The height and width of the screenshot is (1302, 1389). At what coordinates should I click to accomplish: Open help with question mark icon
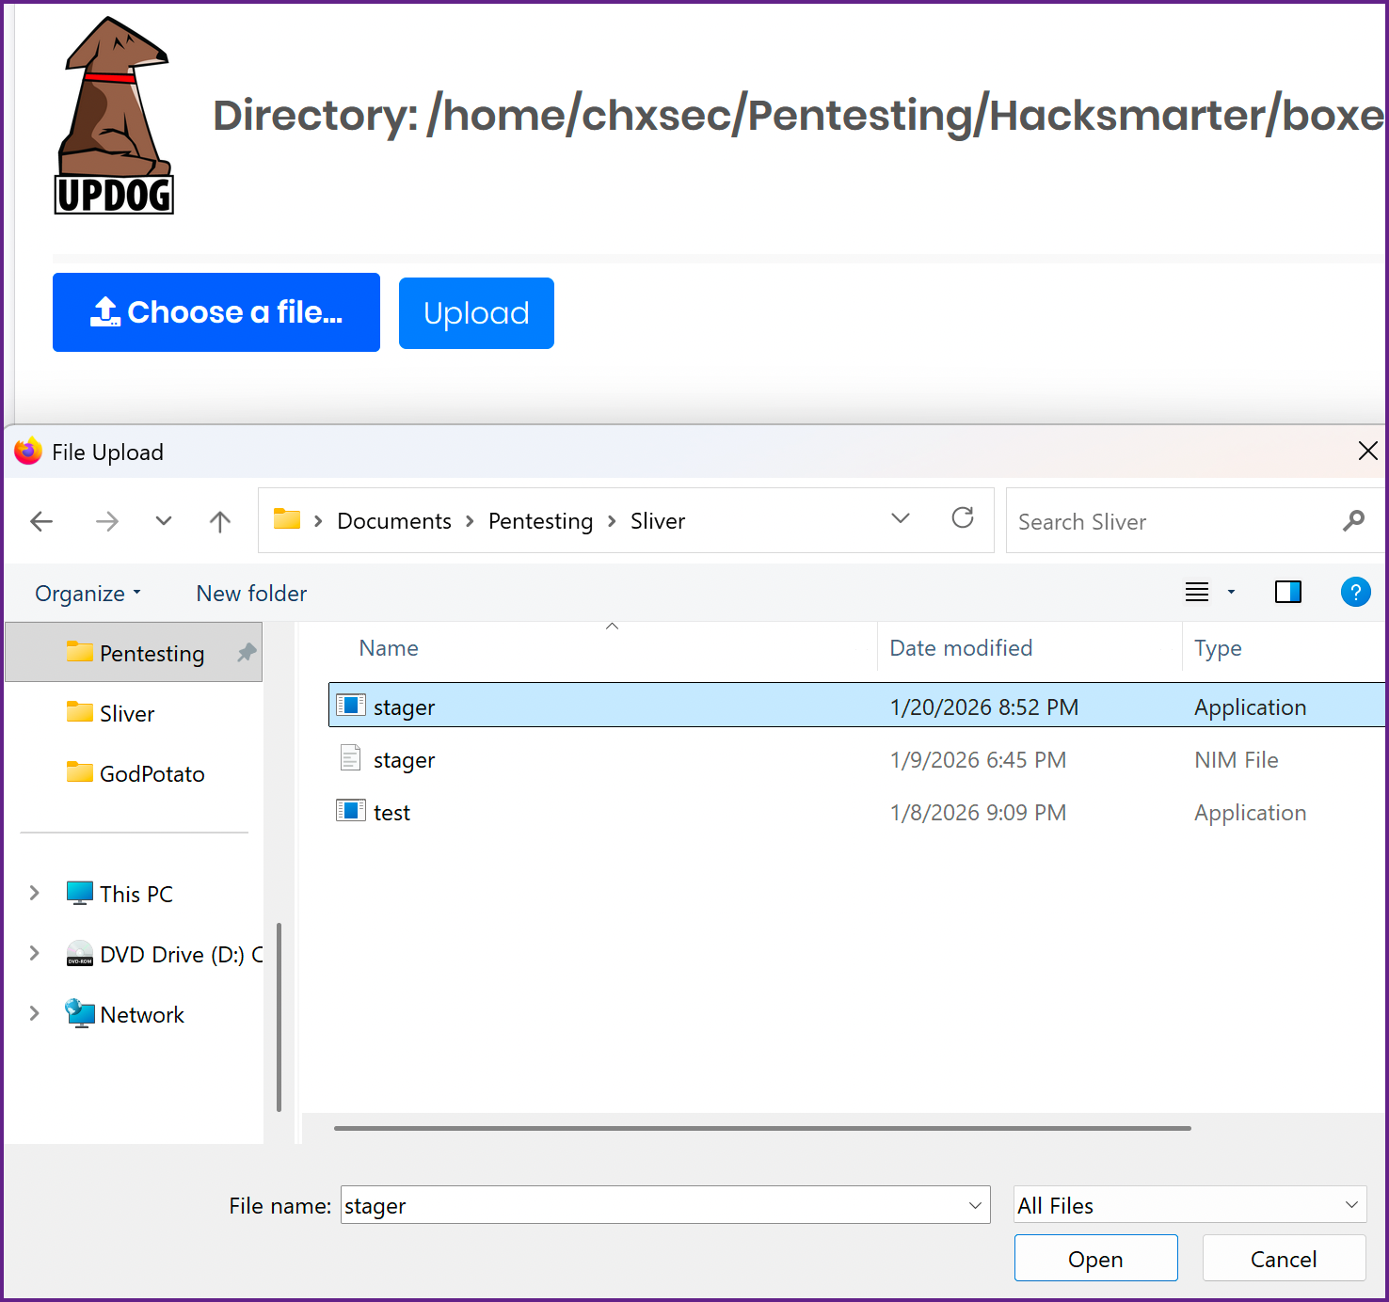(1355, 592)
